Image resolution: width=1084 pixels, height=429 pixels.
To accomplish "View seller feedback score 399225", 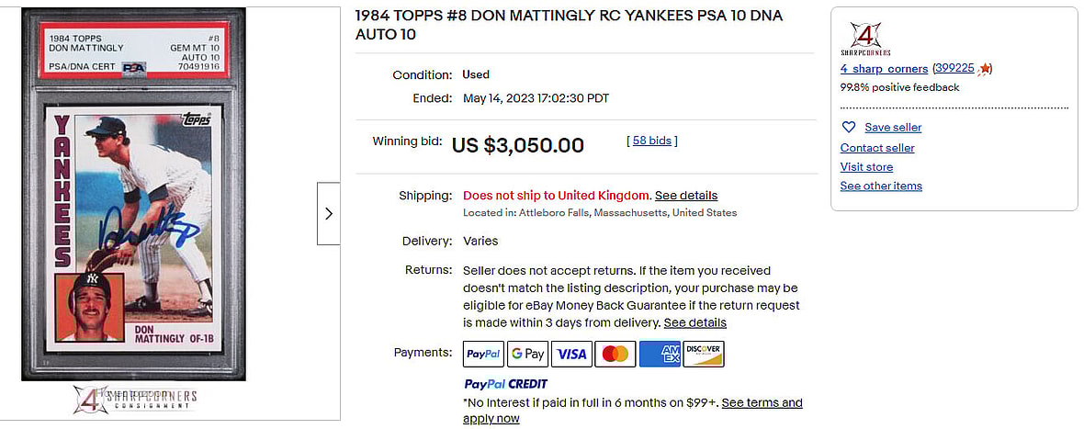I will 954,69.
